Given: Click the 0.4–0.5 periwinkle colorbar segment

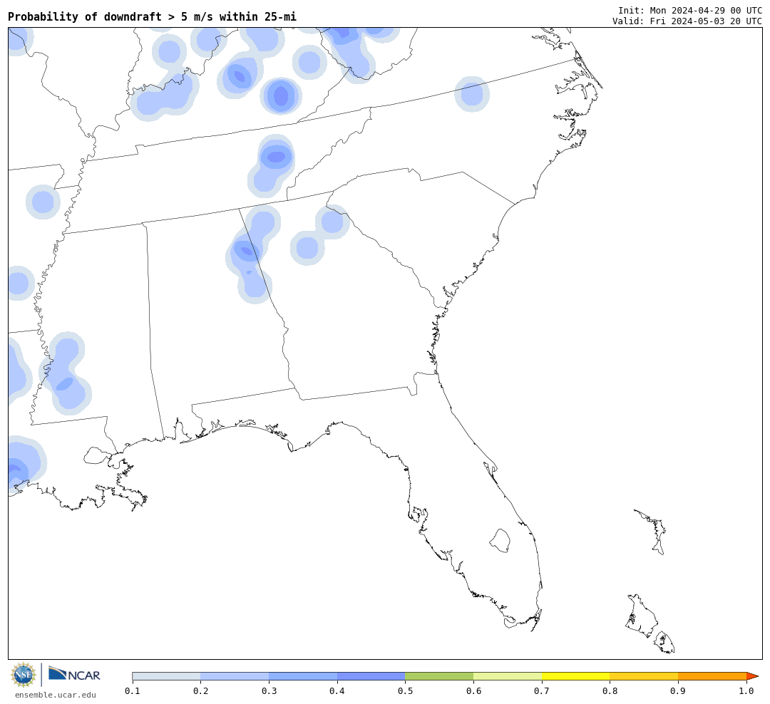Looking at the screenshot, I should [x=371, y=676].
